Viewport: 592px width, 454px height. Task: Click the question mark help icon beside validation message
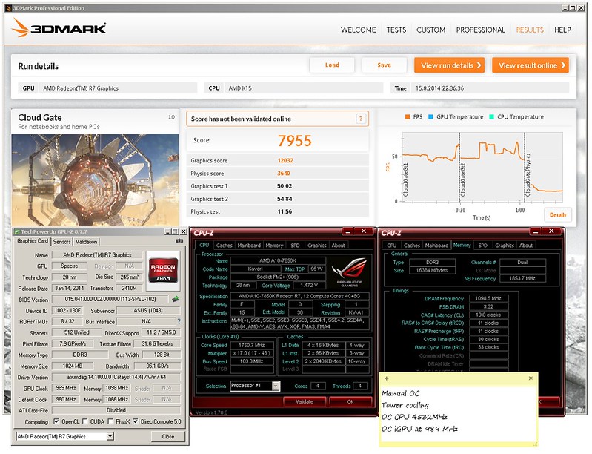click(361, 119)
